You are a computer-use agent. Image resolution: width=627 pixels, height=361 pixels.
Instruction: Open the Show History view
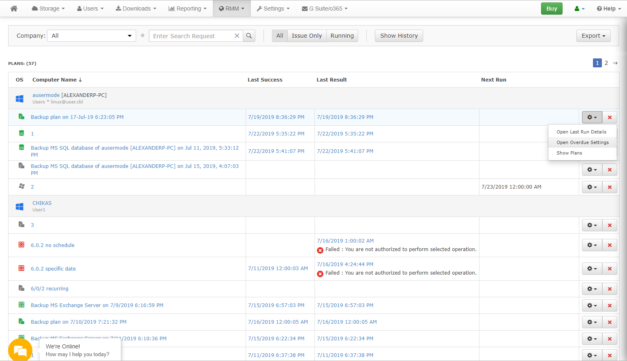point(399,36)
